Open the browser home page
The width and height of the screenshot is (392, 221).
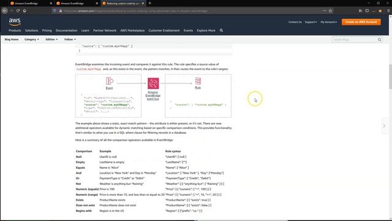click(24, 11)
